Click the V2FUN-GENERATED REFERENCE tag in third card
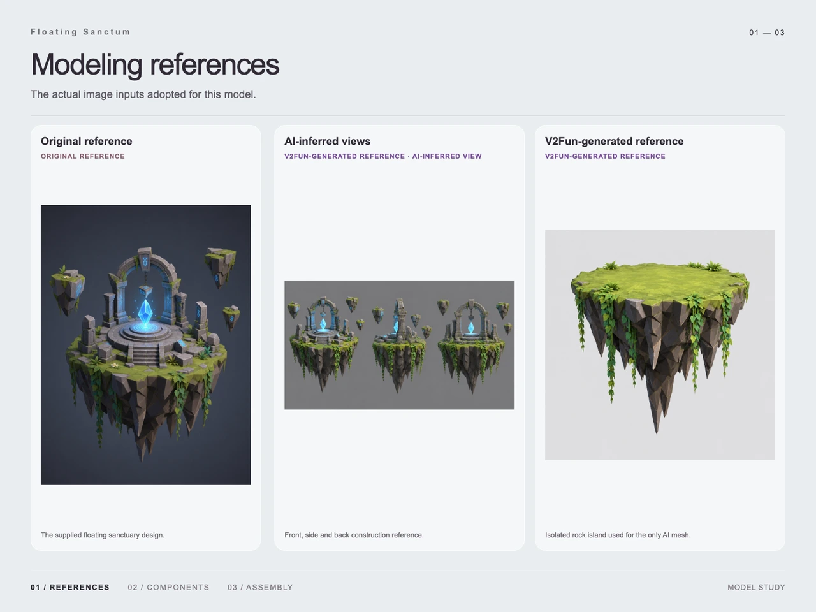This screenshot has height=612, width=816. point(605,156)
